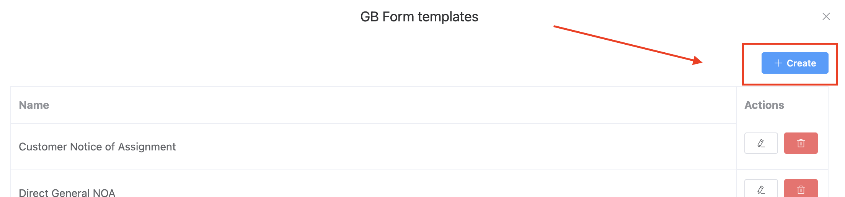The height and width of the screenshot is (197, 845).
Task: Click the GB Form templates title
Action: (x=419, y=17)
